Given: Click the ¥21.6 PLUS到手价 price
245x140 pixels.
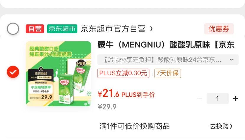Looking at the screenshot, I should (x=126, y=94).
